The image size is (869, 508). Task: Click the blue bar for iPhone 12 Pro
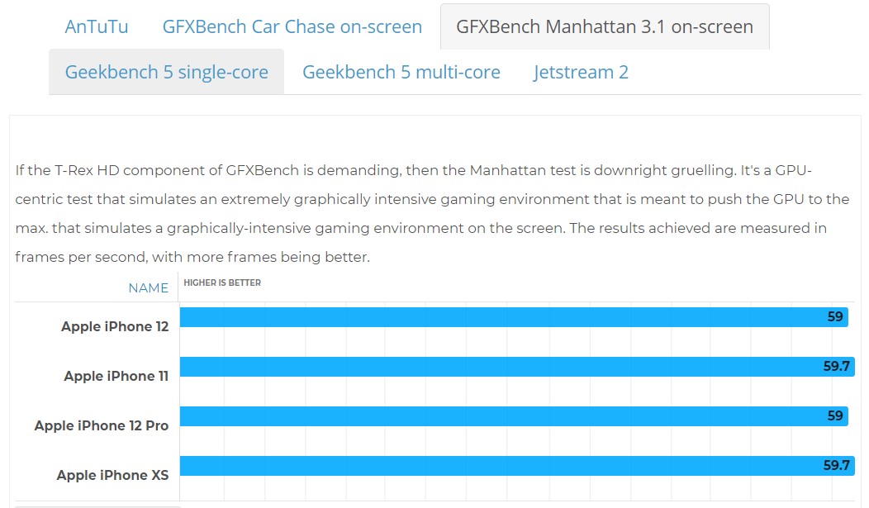coord(496,416)
